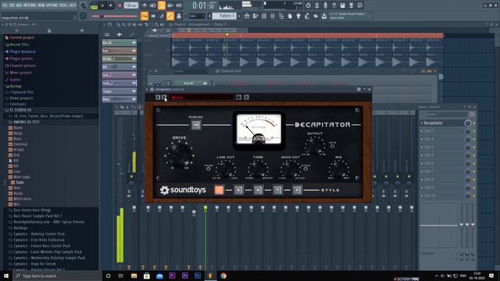Image resolution: width=500 pixels, height=281 pixels.
Task: Click the record button
Action: click(120, 5)
